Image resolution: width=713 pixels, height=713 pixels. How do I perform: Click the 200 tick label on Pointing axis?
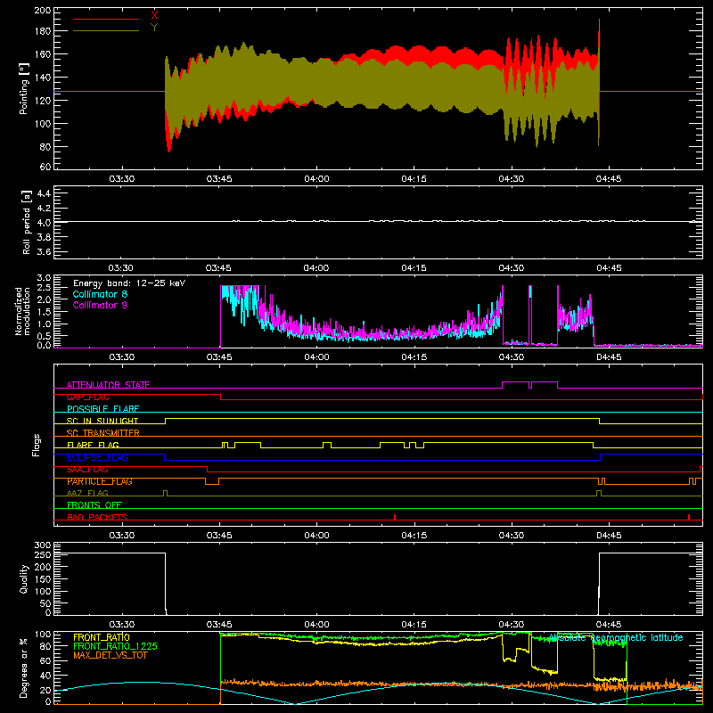pyautogui.click(x=43, y=10)
